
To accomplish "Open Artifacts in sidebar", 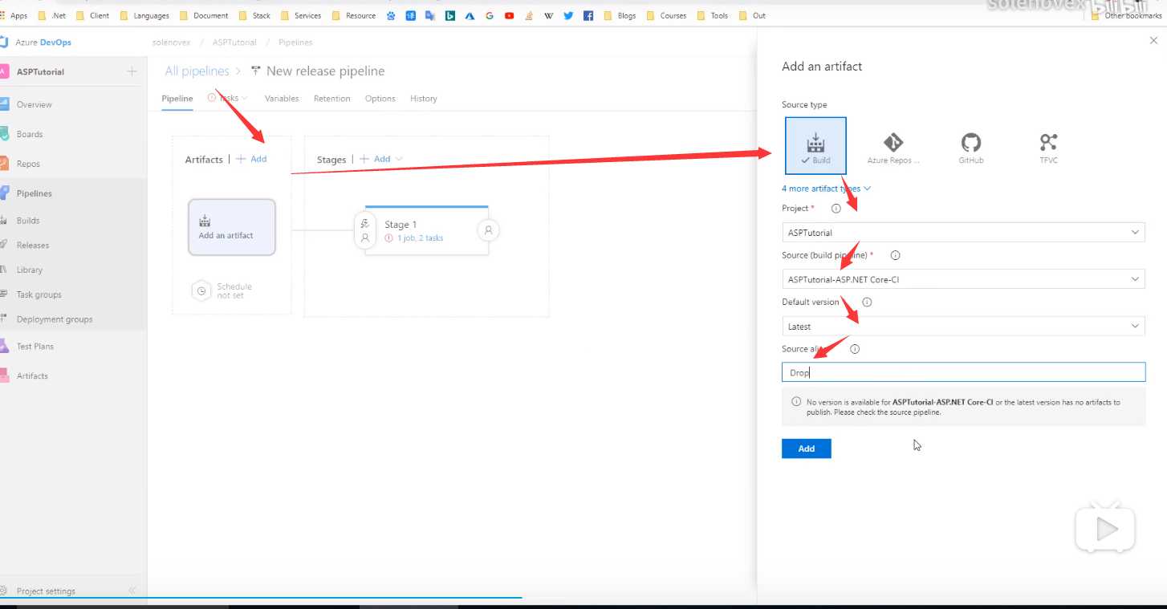I will coord(32,376).
